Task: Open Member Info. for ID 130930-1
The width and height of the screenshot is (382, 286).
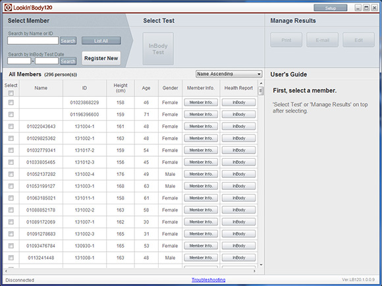Action: click(x=201, y=246)
